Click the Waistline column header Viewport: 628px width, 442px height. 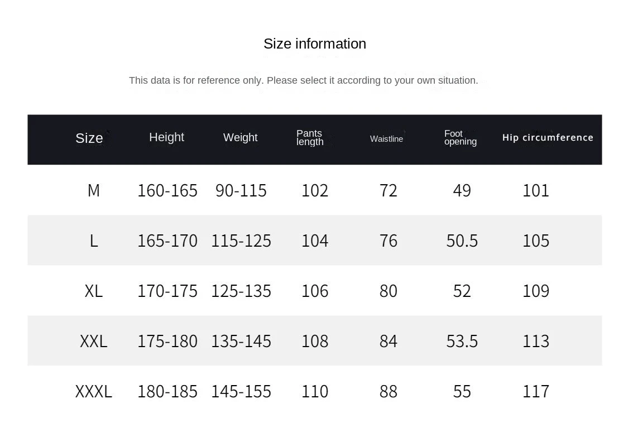tap(386, 139)
